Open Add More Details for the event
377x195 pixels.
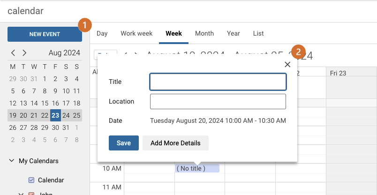pos(175,143)
